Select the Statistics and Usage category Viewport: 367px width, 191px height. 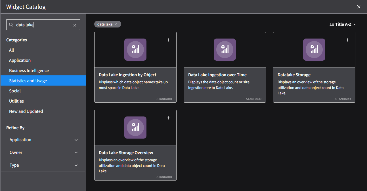(43, 81)
